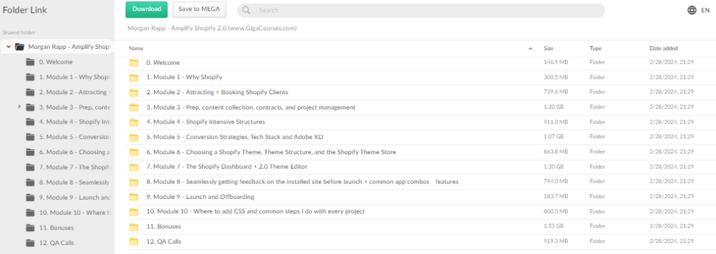Click folder icon of 6. Module 6 row
Screen dimensions: 716x254
click(134, 152)
